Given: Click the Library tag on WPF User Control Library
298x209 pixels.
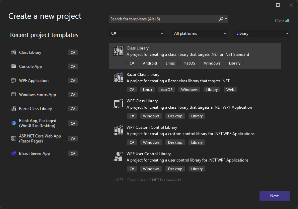Looking at the screenshot, I should click(x=197, y=169).
